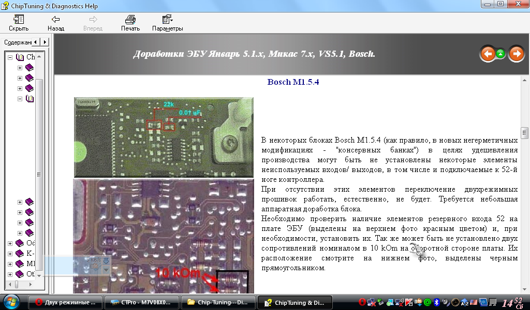This screenshot has height=310, width=530.
Task: Go to previous topic with orange left arrow
Action: pyautogui.click(x=488, y=54)
